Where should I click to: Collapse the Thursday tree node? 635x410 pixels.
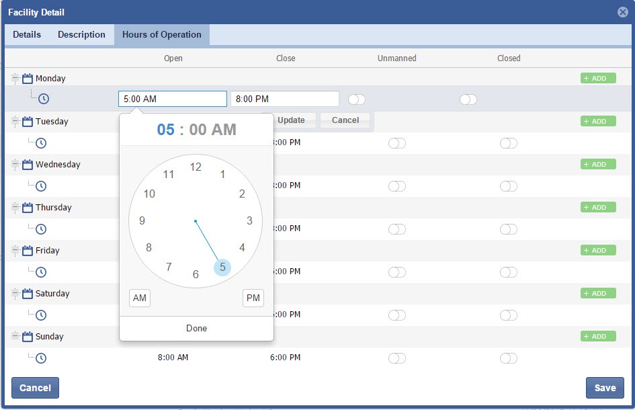point(15,208)
